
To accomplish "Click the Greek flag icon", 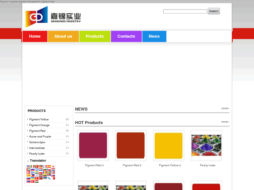I will pos(37,169).
